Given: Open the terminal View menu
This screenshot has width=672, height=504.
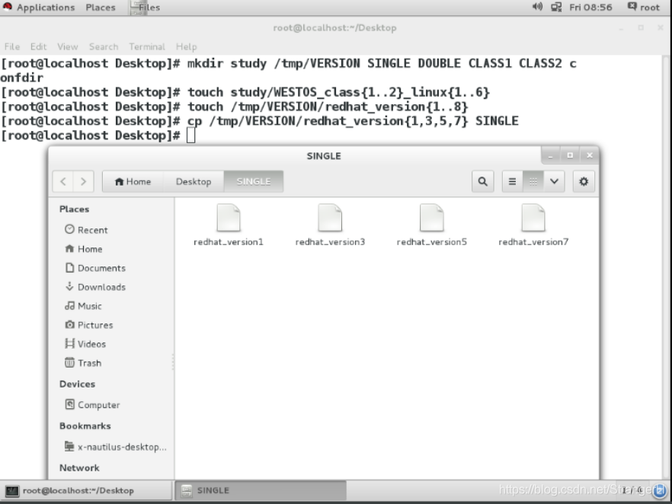Looking at the screenshot, I should (68, 46).
